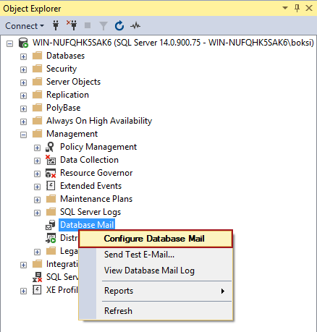Expand the Resource Governor node
Screen dimensions: 317x332
37,174
